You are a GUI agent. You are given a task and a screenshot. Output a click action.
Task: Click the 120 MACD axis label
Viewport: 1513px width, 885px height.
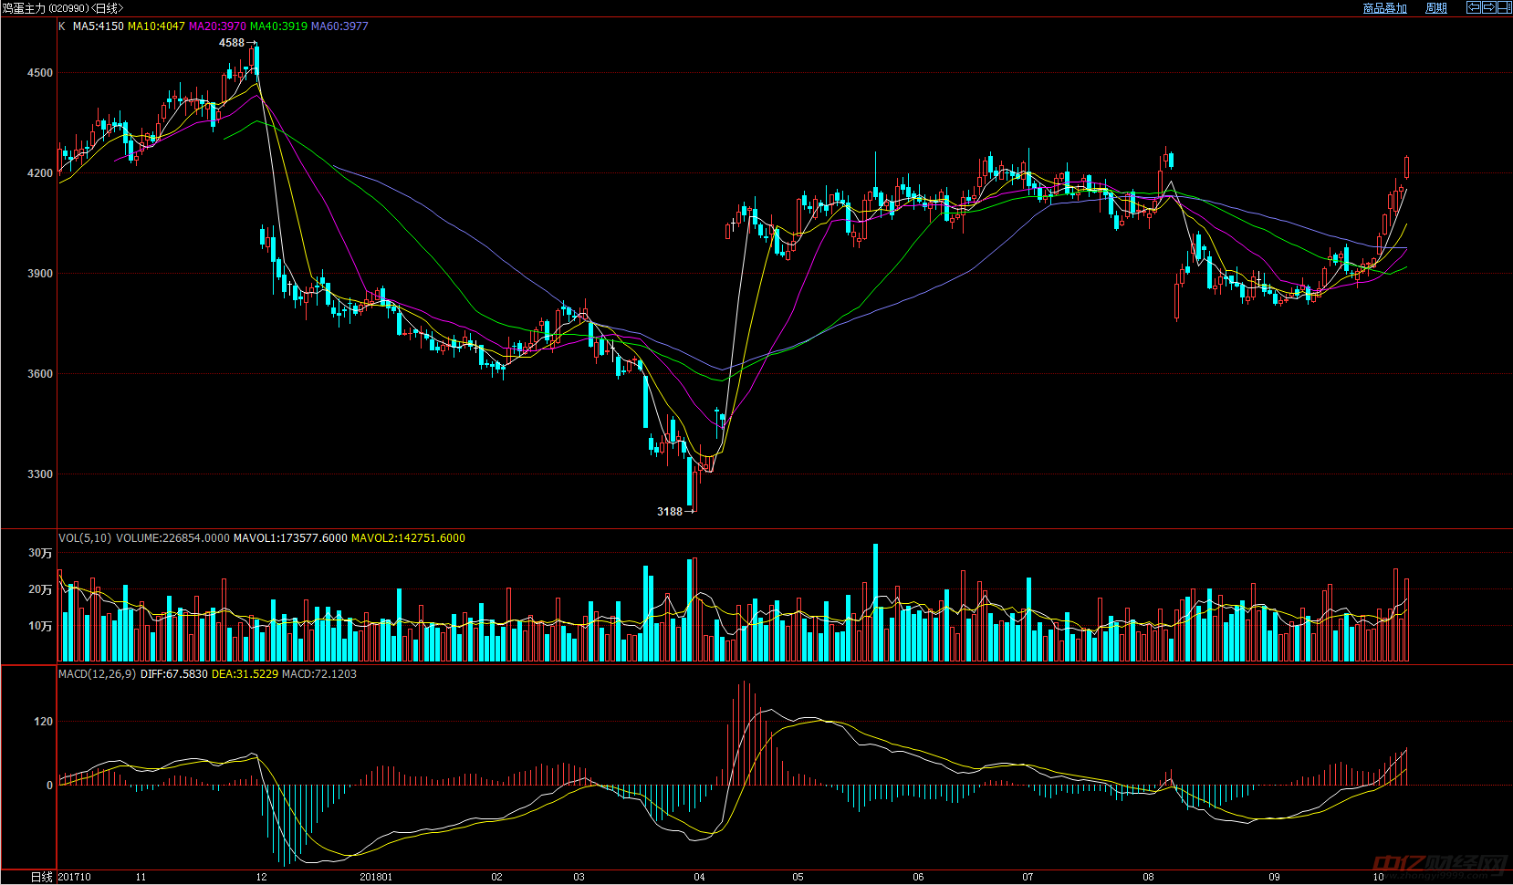pos(44,722)
